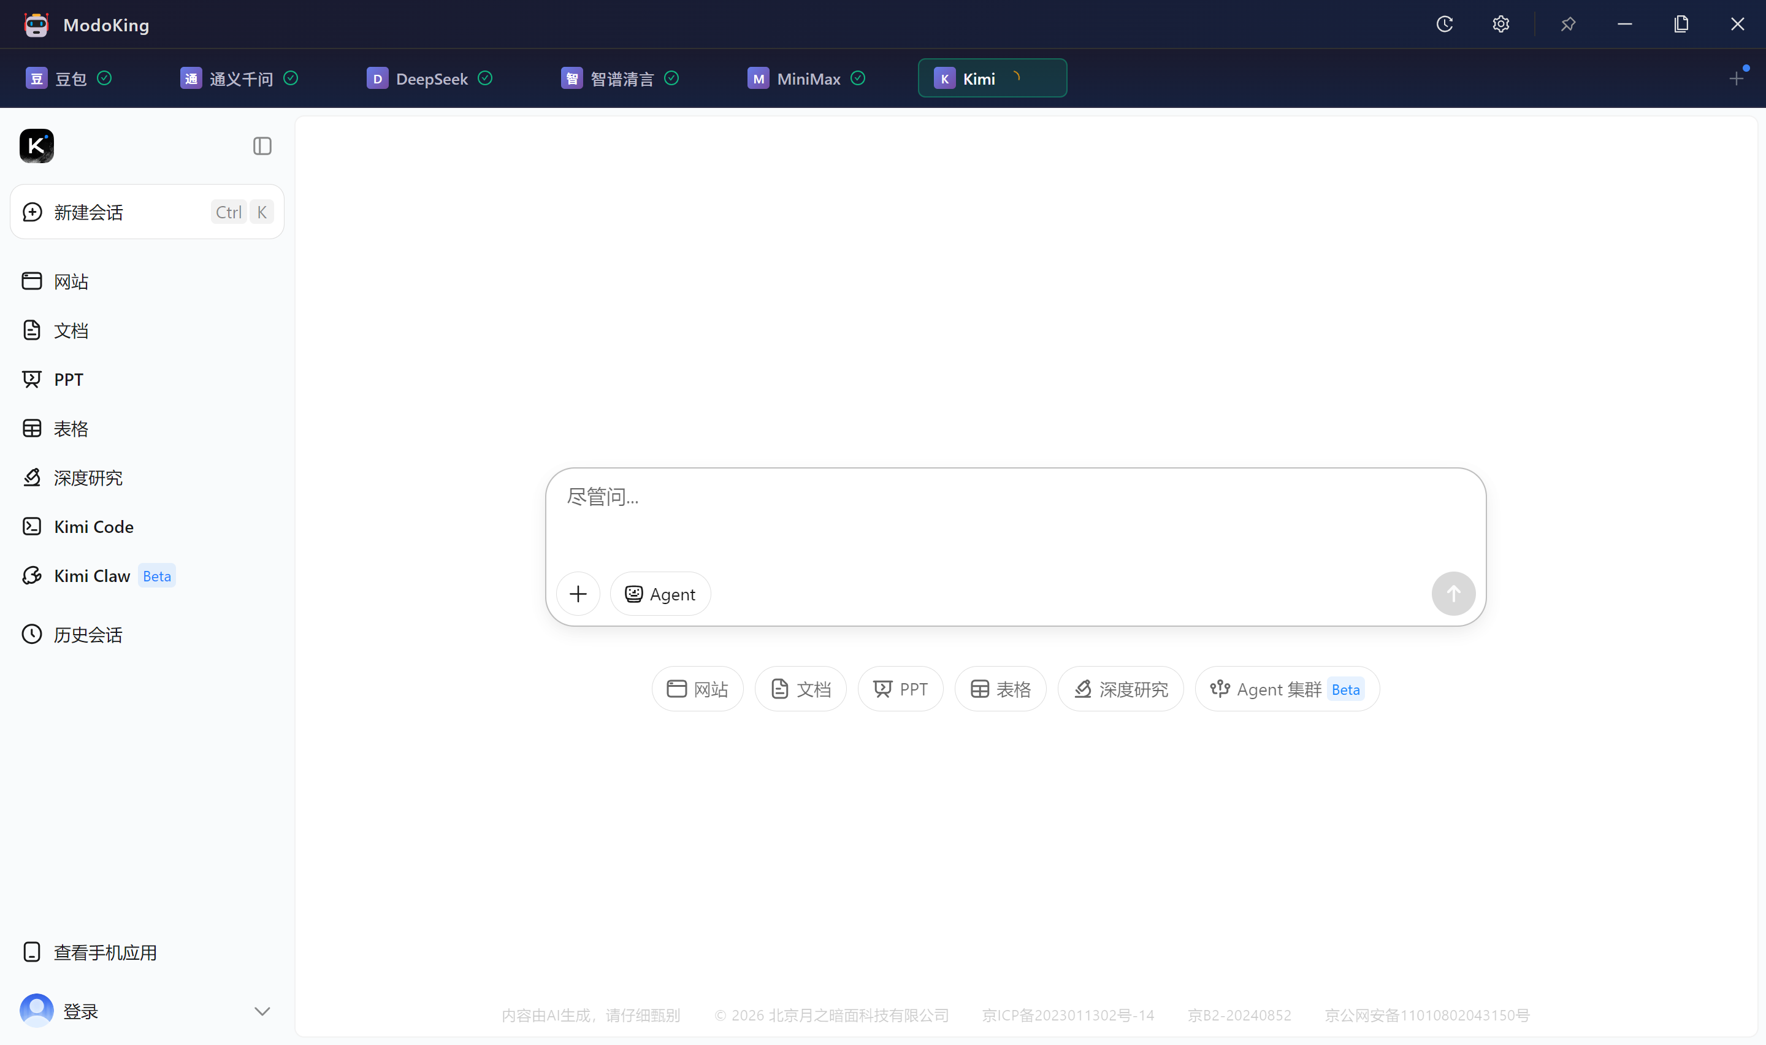Start a new chat with 新建会话
Image resolution: width=1766 pixels, height=1045 pixels.
[x=147, y=212]
